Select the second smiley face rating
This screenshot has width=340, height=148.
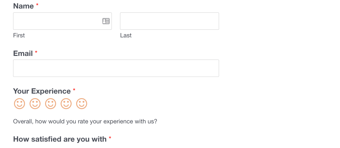(x=35, y=104)
